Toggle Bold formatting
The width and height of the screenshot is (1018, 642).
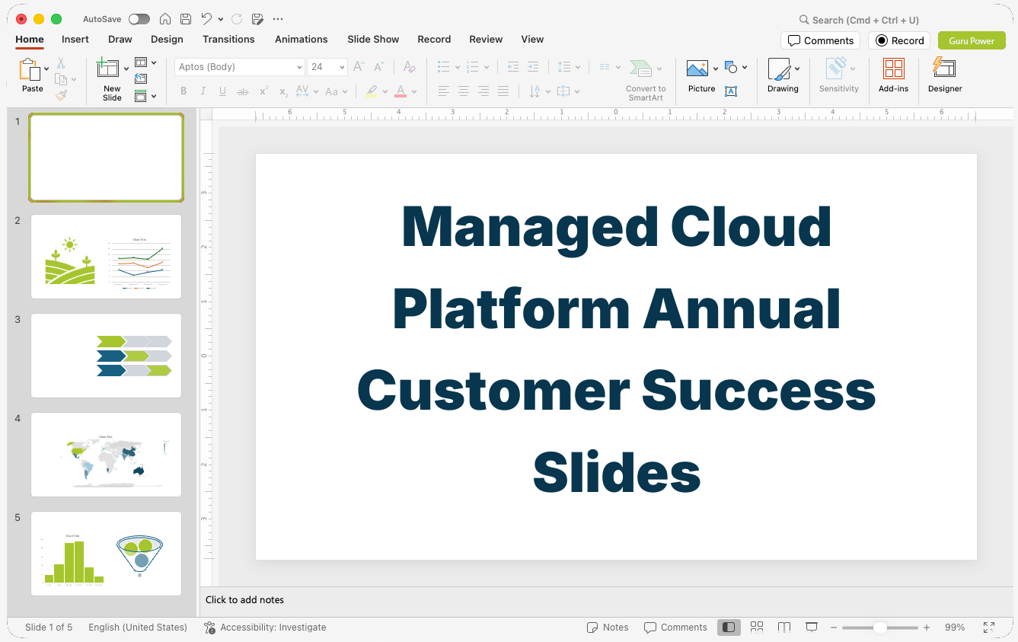[183, 91]
